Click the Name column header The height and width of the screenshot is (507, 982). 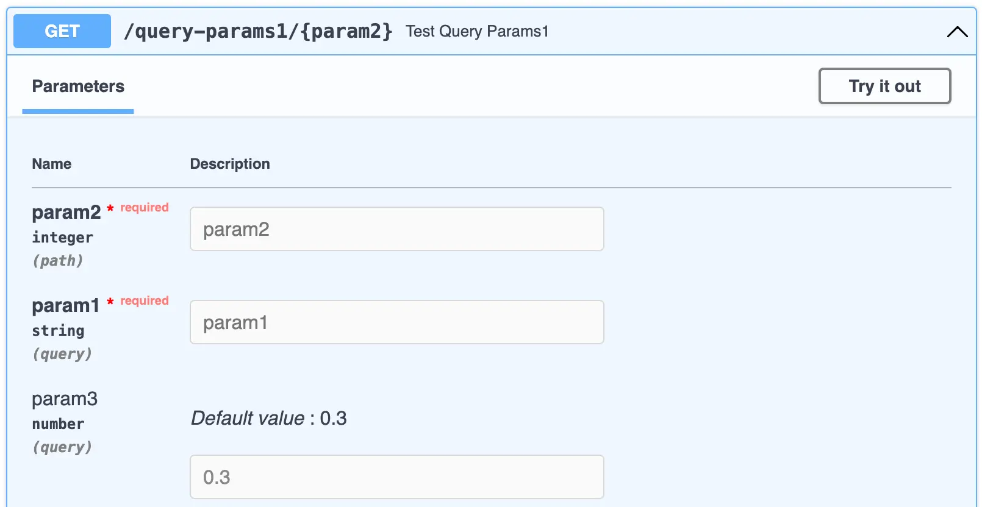51,163
